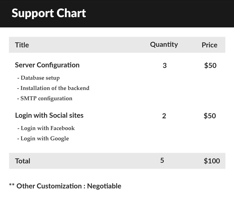Click the Support Chart heading
Screen dimensions: 234x206
click(49, 14)
